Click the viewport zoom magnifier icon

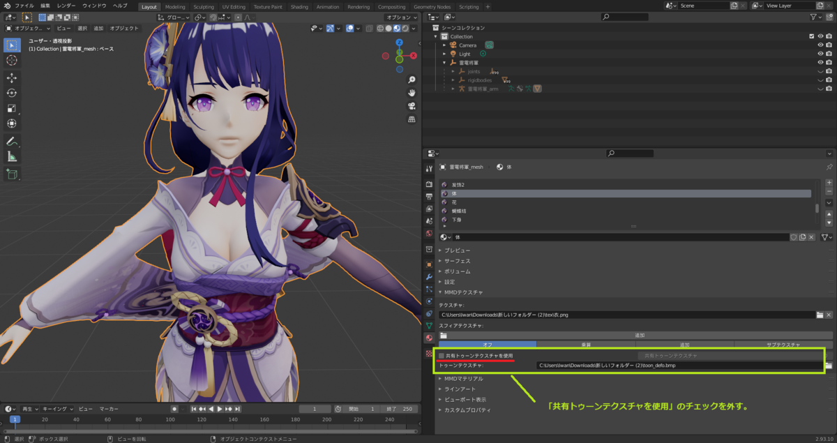click(x=412, y=80)
